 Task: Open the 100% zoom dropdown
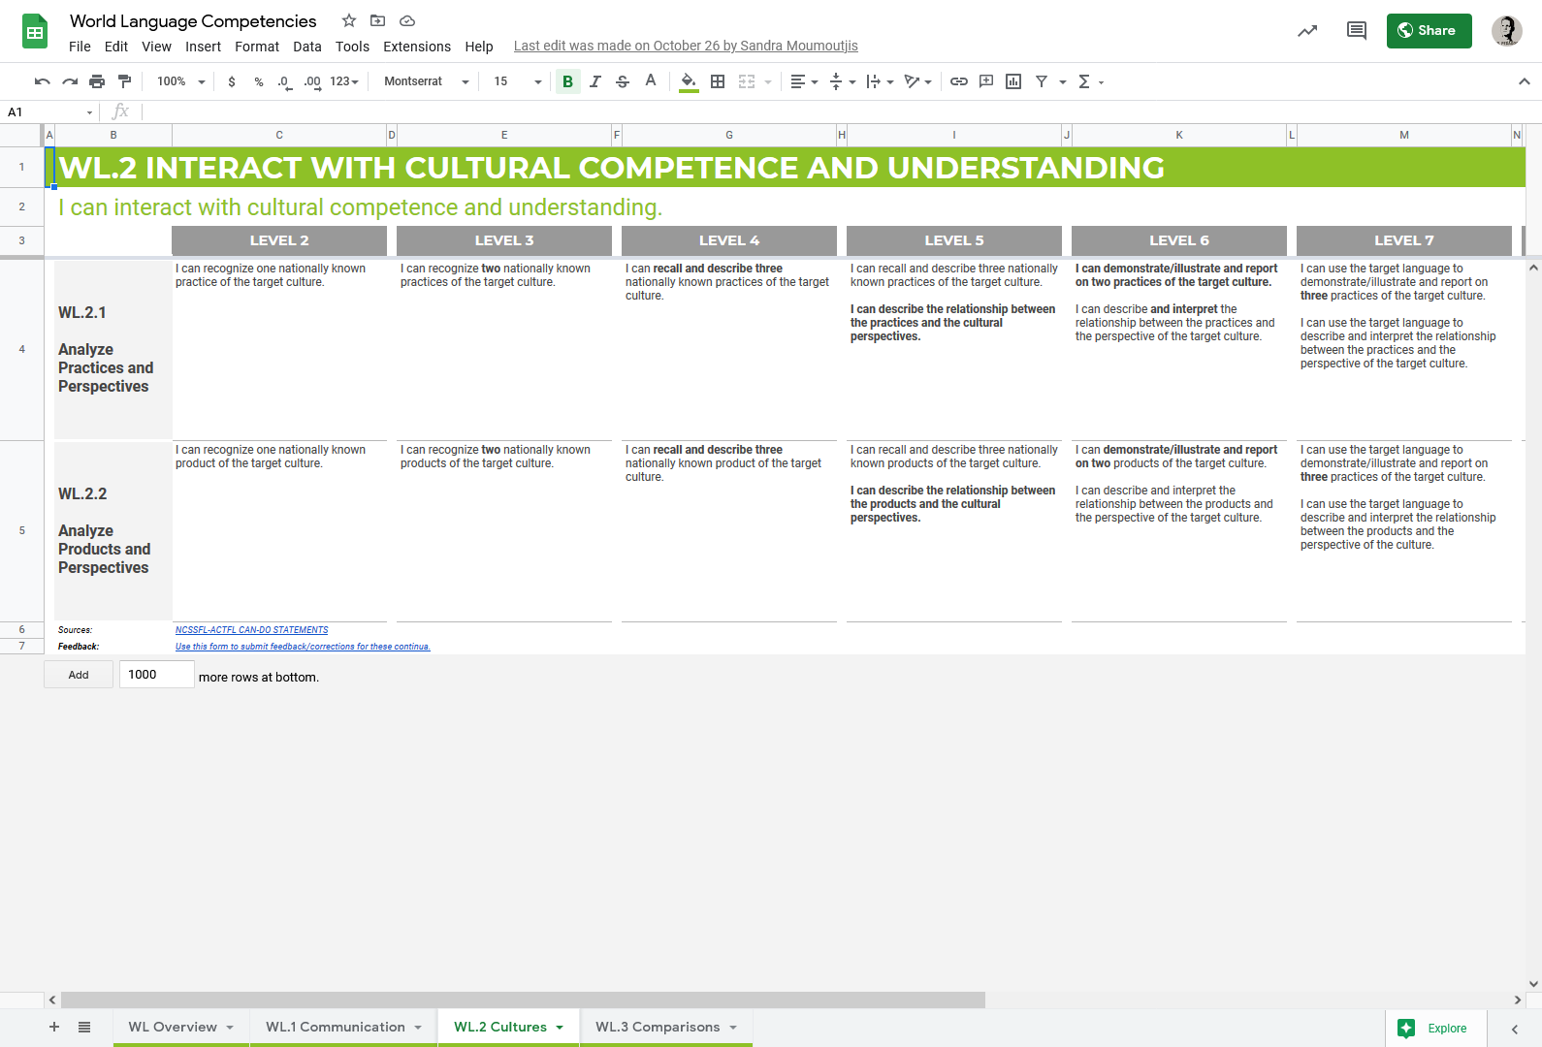[x=181, y=81]
